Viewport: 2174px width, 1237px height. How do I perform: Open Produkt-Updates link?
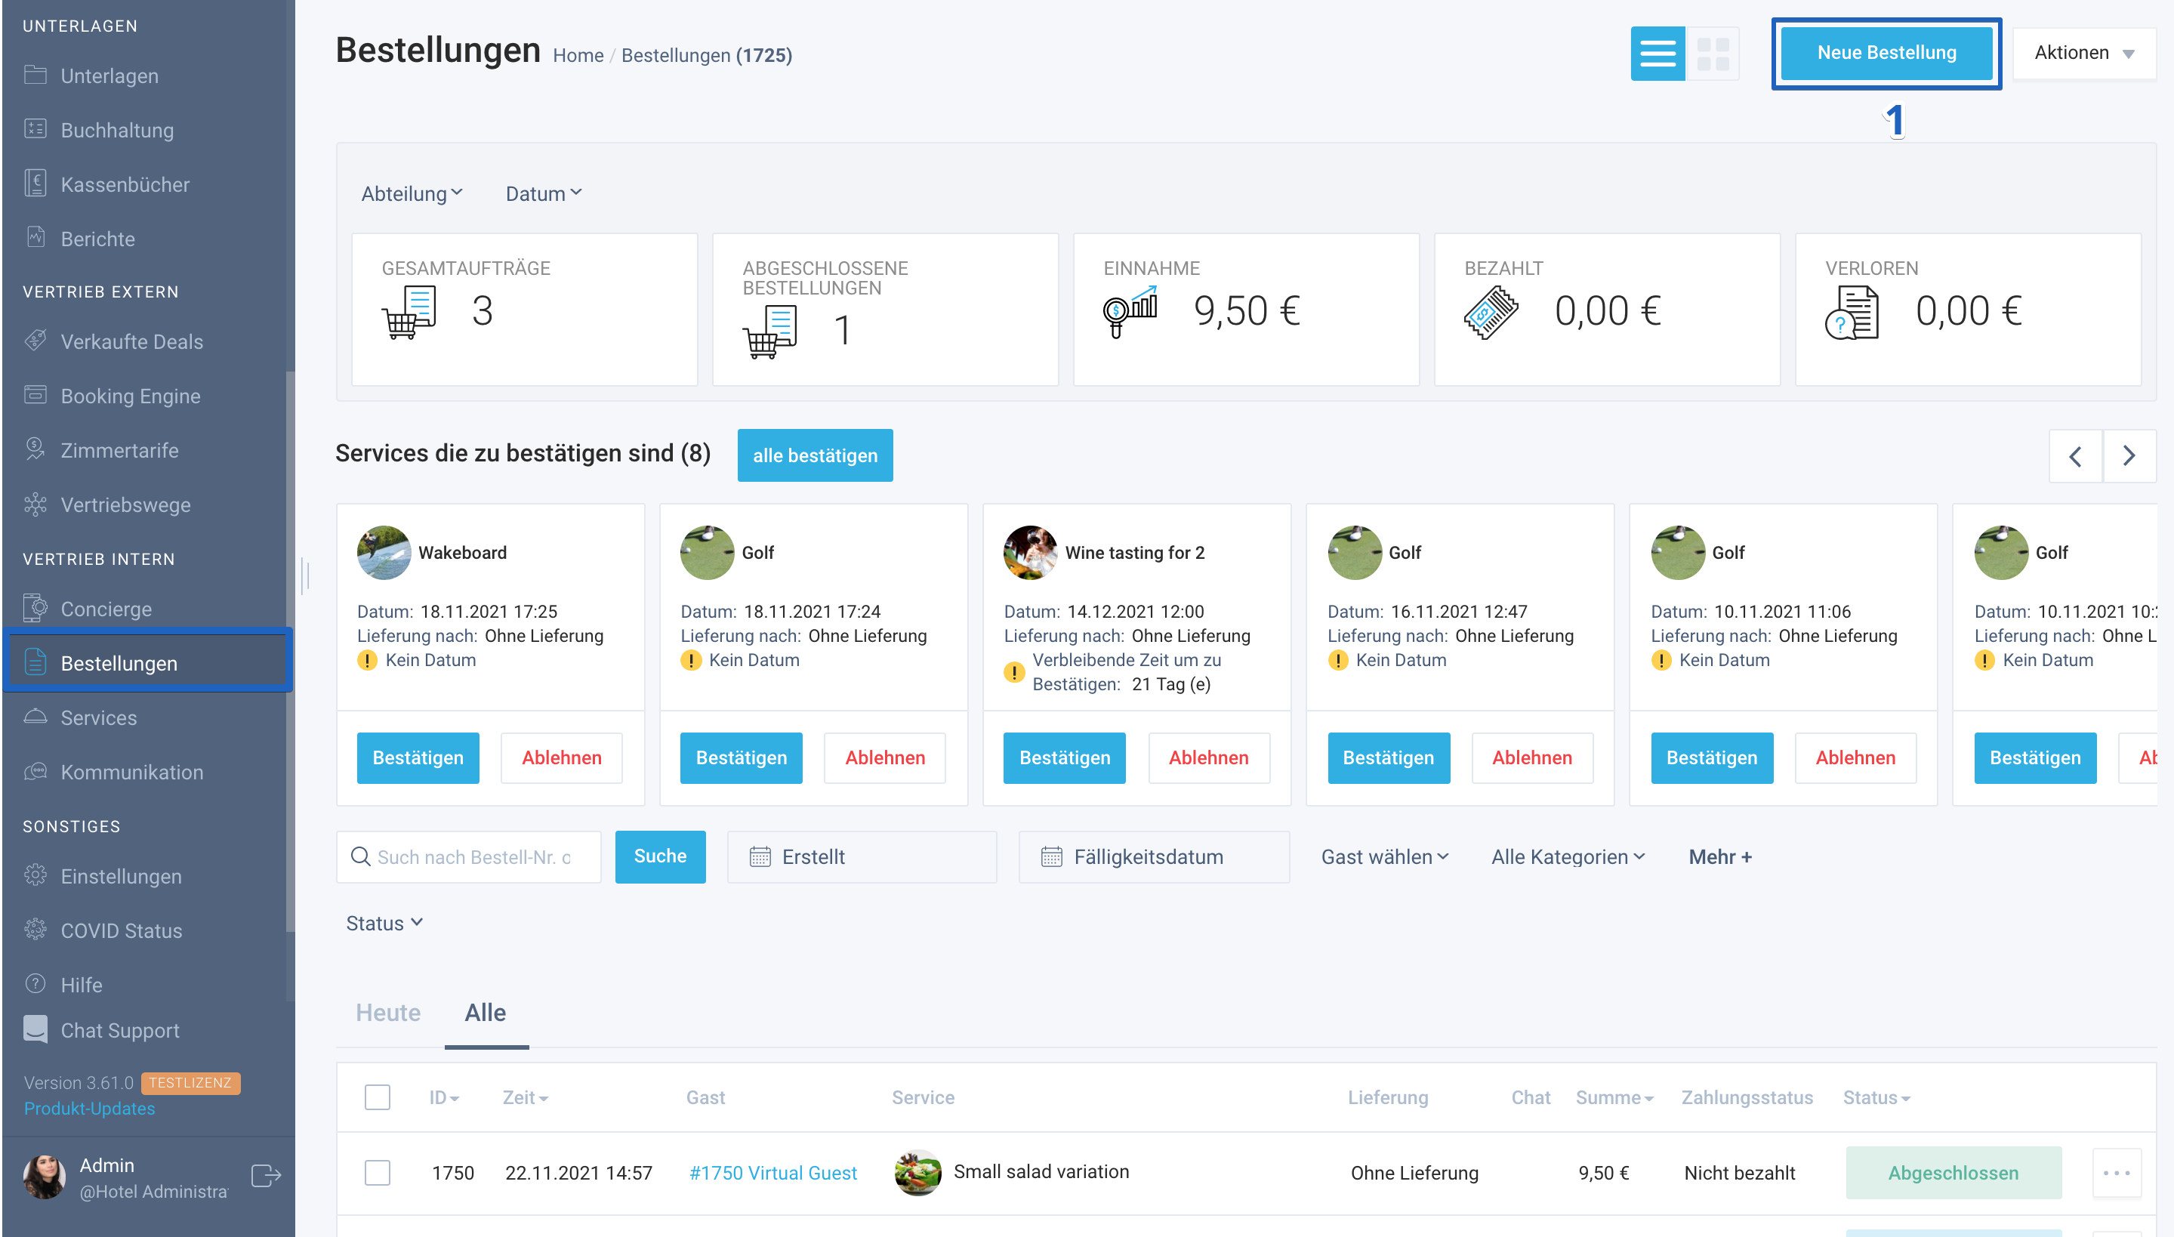pyautogui.click(x=89, y=1108)
